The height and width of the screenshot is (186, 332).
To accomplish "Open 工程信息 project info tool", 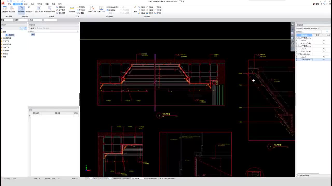I will coord(5,10).
